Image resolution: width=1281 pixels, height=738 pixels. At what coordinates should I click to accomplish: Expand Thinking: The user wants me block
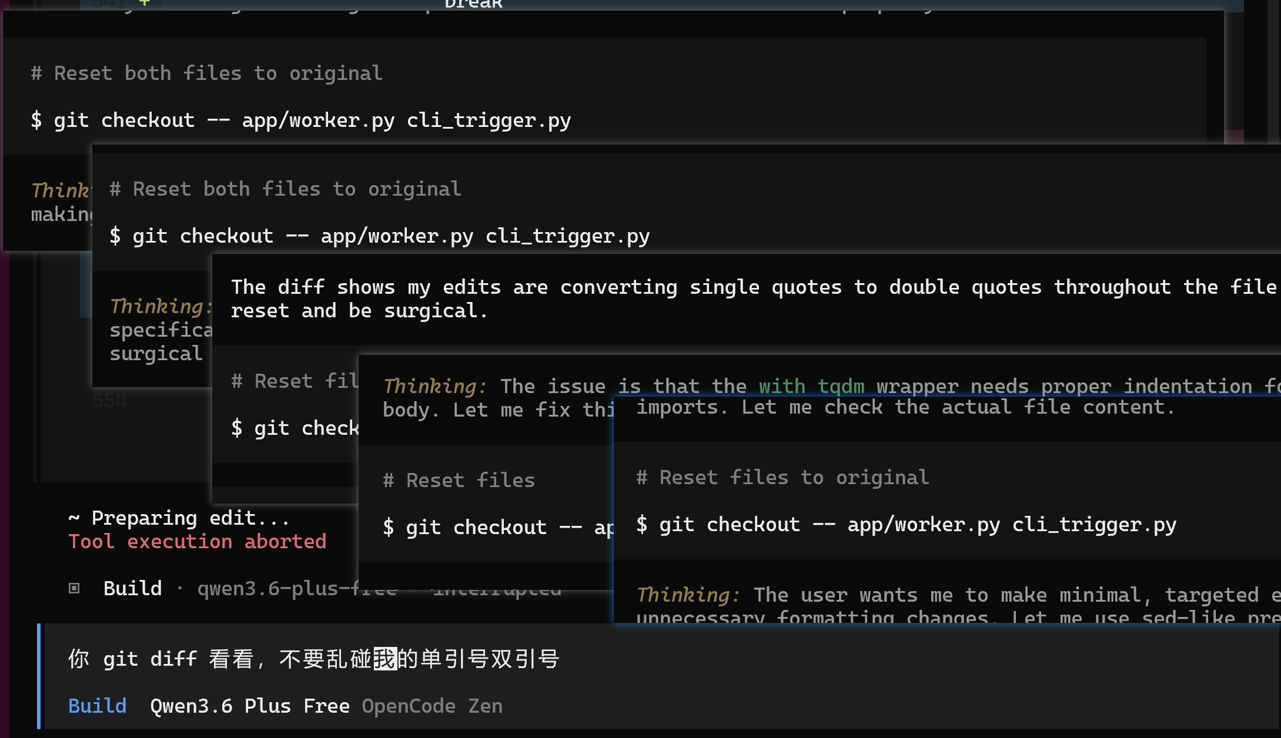(x=688, y=595)
